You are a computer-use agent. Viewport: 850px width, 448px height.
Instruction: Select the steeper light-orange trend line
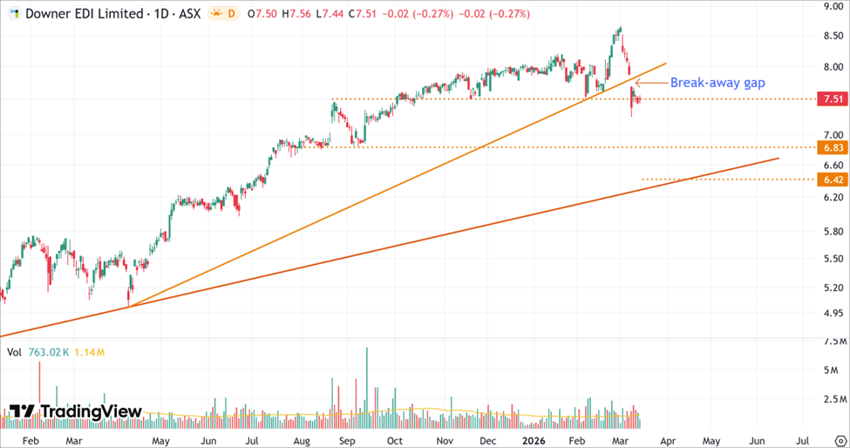click(398, 184)
